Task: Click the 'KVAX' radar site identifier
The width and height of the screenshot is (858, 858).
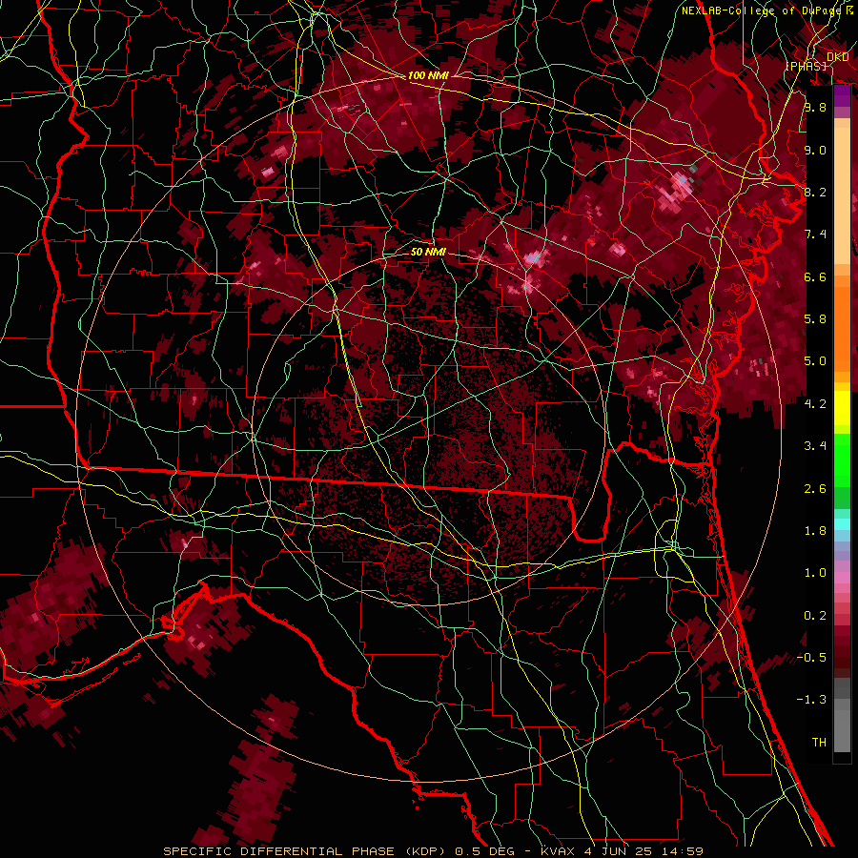Action: (558, 851)
